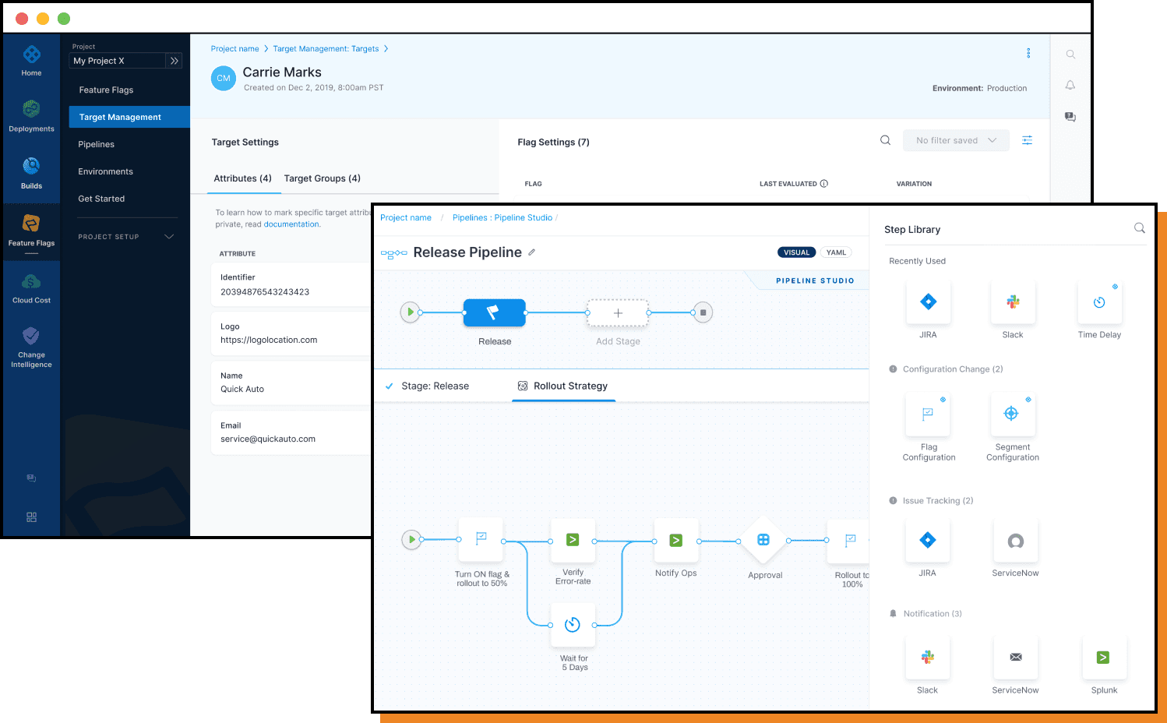1167x723 pixels.
Task: Select the Time Delay step icon
Action: (x=1099, y=302)
